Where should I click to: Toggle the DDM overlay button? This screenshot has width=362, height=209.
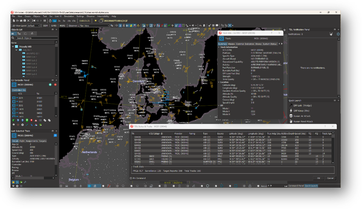pos(46,26)
